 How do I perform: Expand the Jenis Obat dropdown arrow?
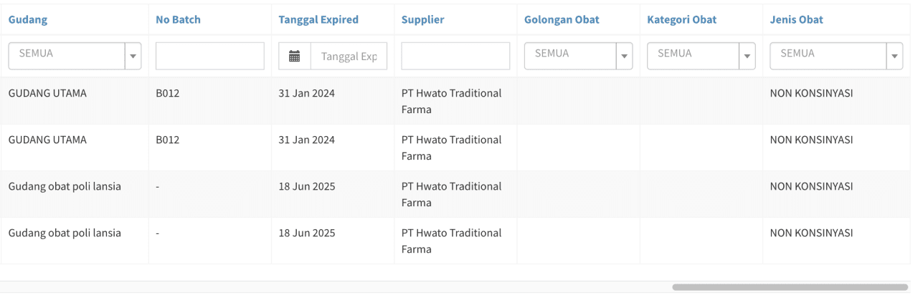tap(894, 56)
